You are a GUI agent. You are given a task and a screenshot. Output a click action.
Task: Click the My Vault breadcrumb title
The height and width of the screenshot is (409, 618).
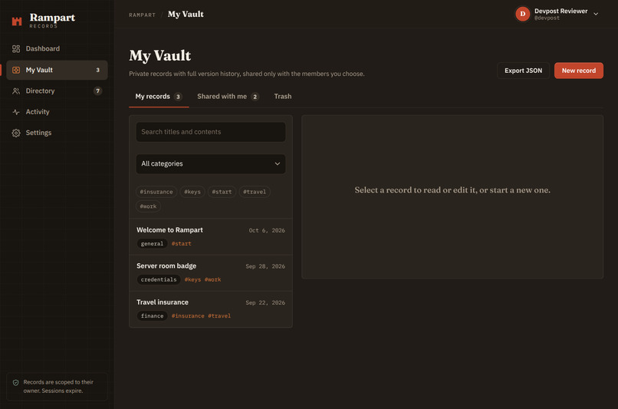pyautogui.click(x=186, y=15)
